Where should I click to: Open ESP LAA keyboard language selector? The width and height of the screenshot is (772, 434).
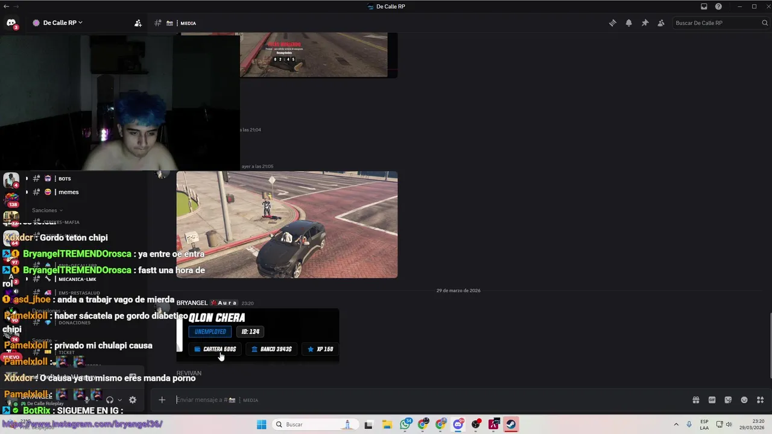tap(704, 424)
